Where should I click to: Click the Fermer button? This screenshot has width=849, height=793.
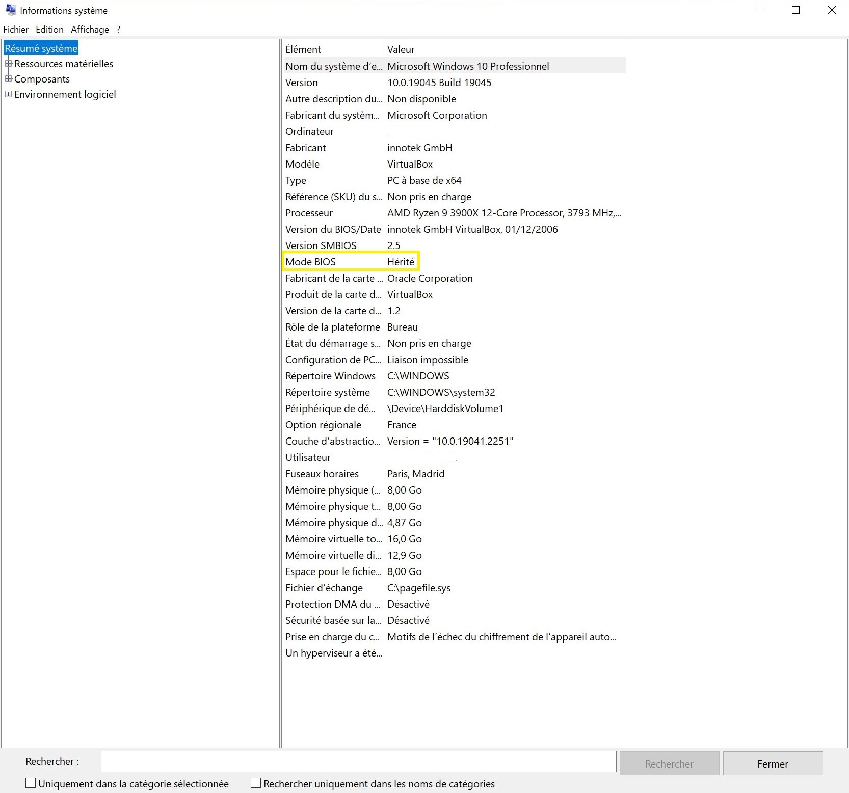(x=772, y=763)
